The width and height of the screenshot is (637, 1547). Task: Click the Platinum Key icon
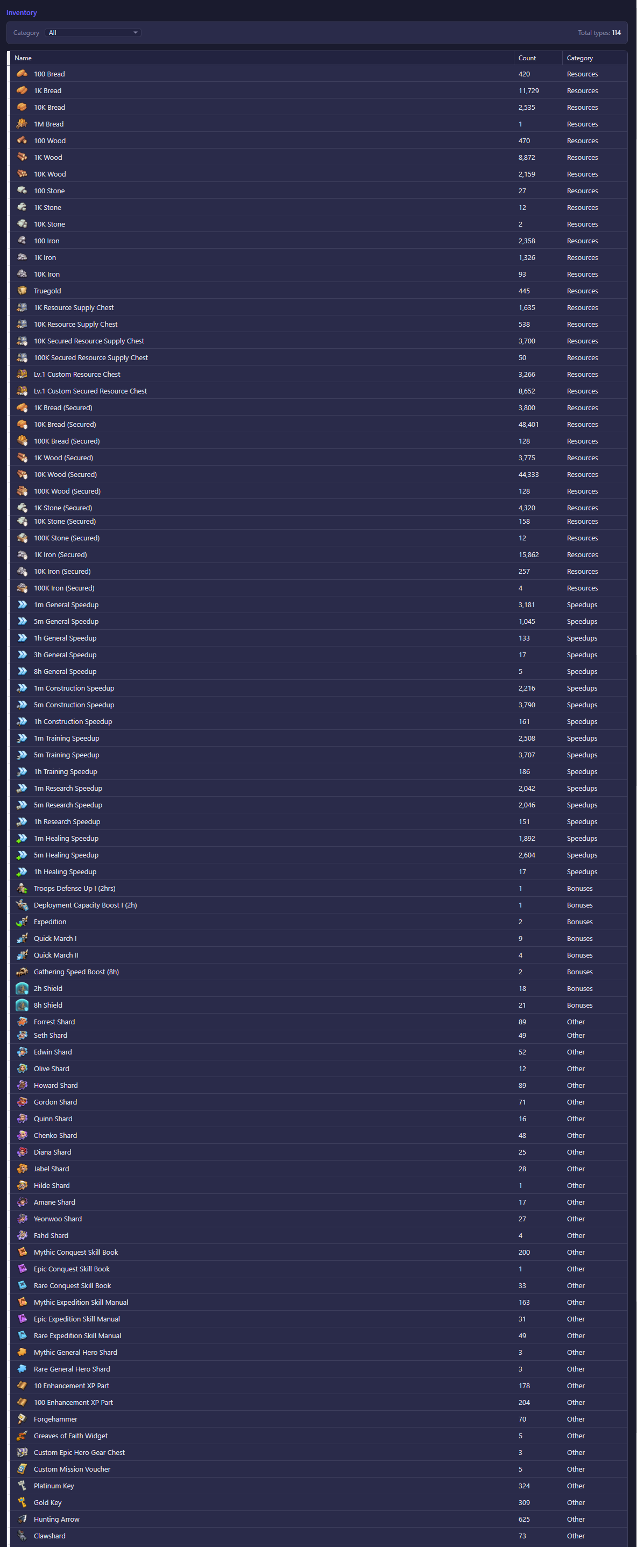pyautogui.click(x=22, y=1486)
